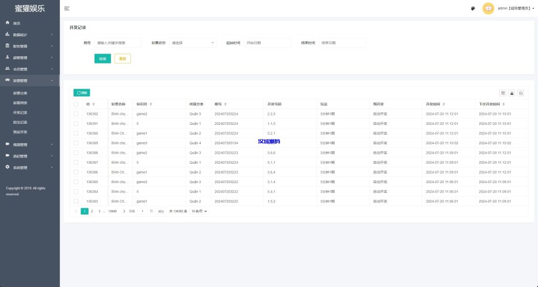538x287 pixels.
Task: Click the green 检索 search button
Action: 102,59
